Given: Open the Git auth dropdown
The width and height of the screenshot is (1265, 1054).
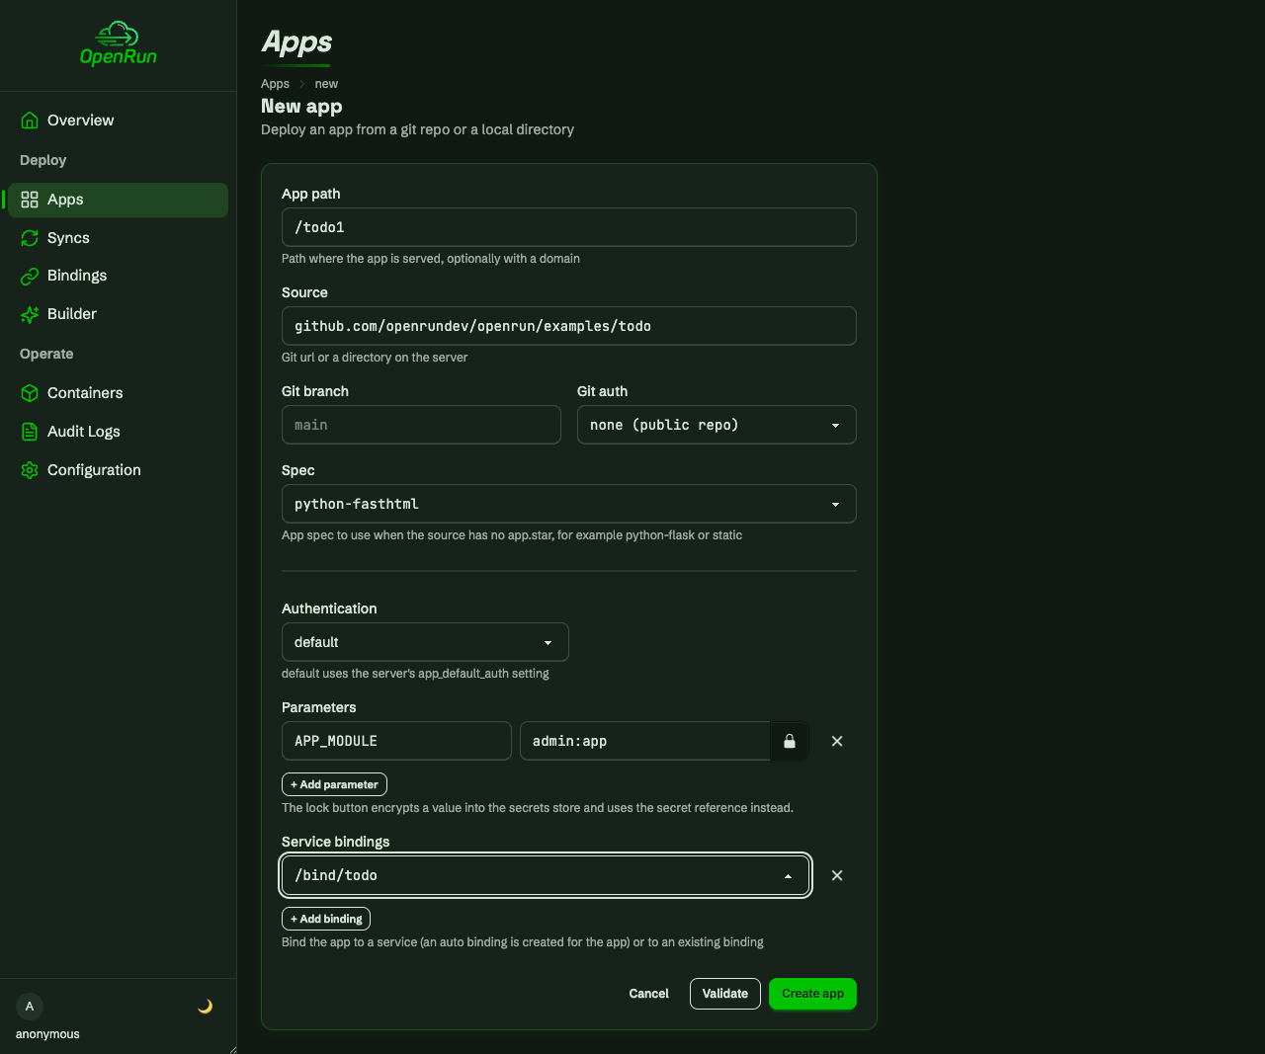Looking at the screenshot, I should pos(717,425).
